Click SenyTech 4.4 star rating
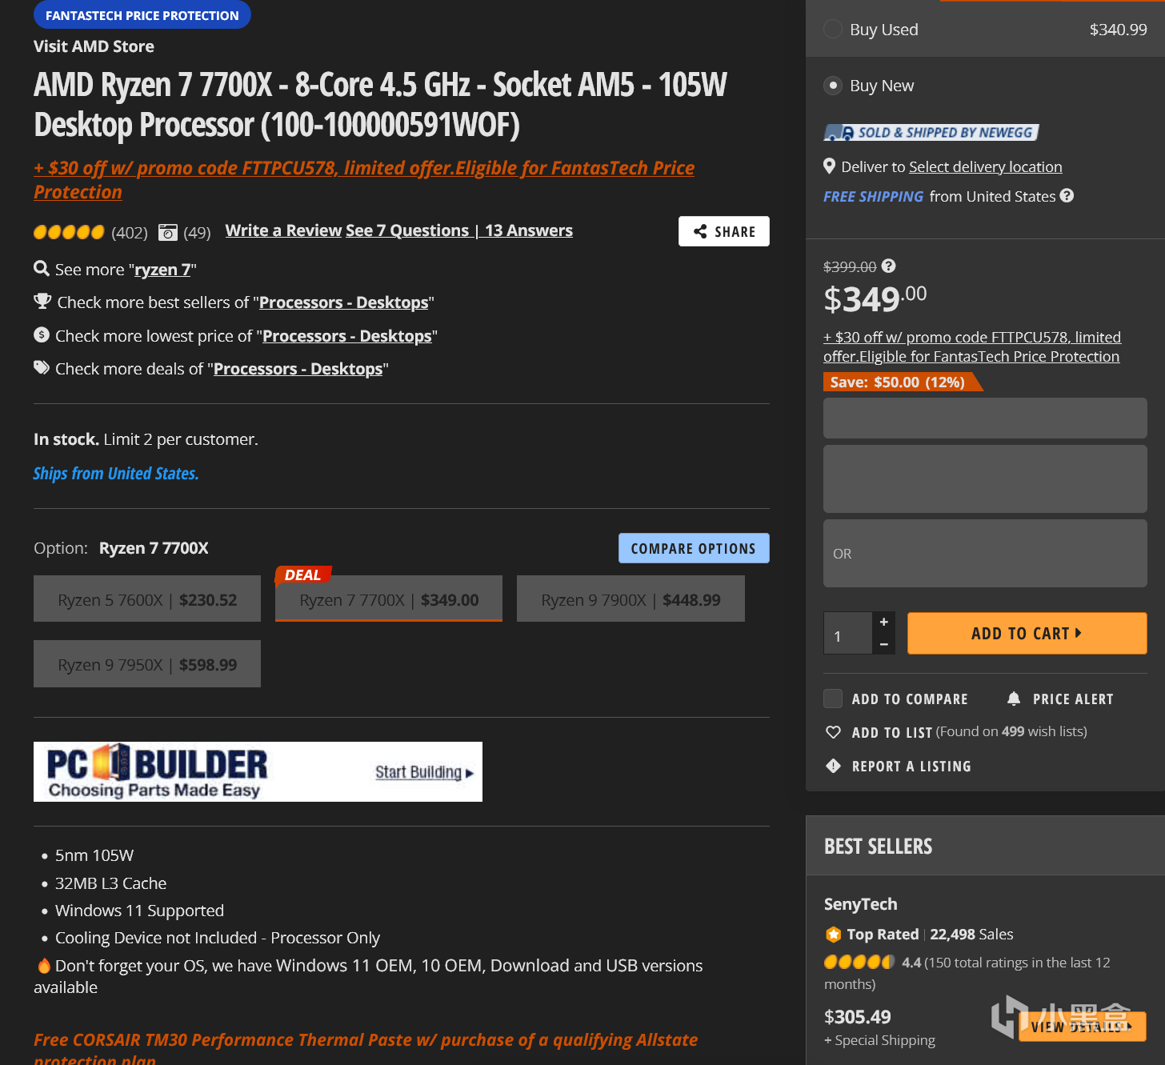Screen dimensions: 1165x1065 [x=859, y=962]
